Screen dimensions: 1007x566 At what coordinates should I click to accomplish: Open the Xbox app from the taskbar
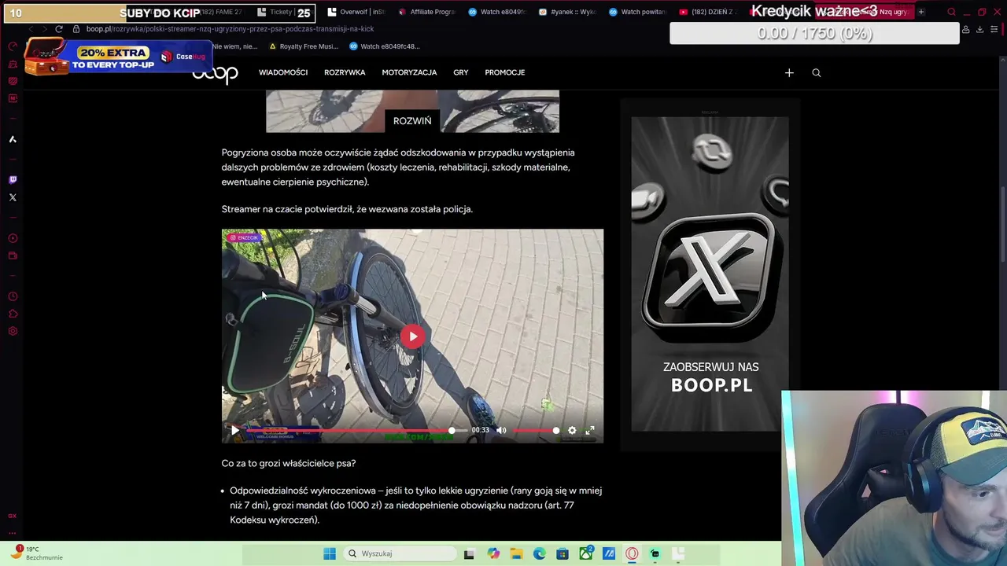click(586, 553)
